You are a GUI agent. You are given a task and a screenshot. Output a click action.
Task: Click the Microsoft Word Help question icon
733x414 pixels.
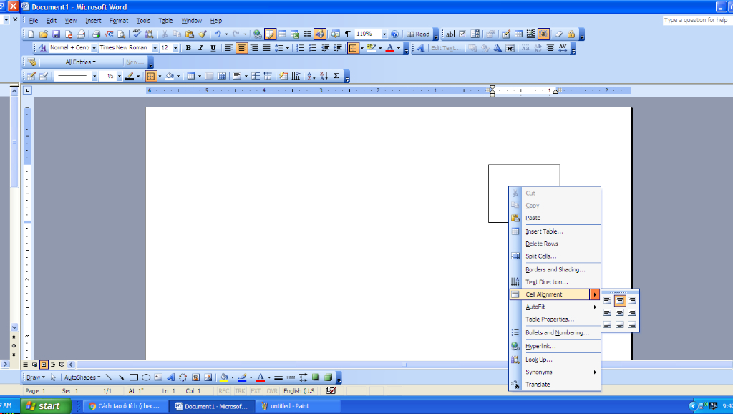point(394,34)
